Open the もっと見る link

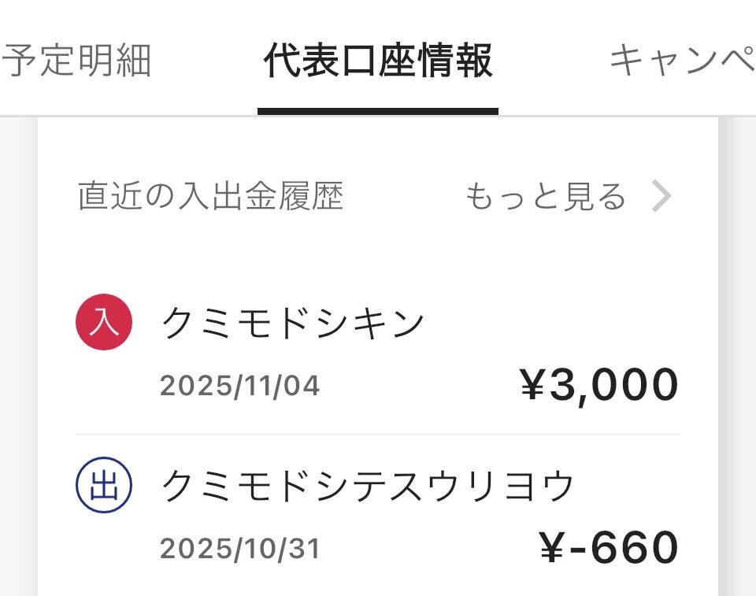(x=545, y=197)
